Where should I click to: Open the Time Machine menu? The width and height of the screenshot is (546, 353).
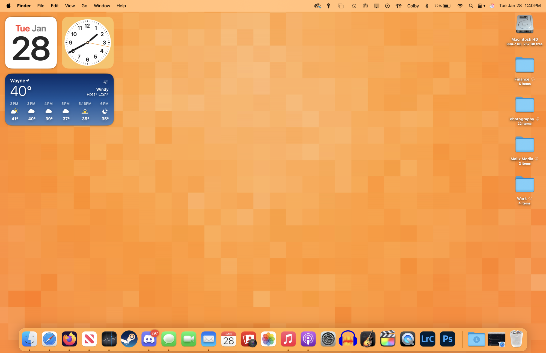pos(354,5)
